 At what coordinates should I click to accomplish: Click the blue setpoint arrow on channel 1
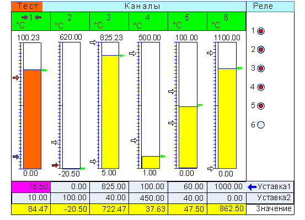pyautogui.click(x=16, y=157)
